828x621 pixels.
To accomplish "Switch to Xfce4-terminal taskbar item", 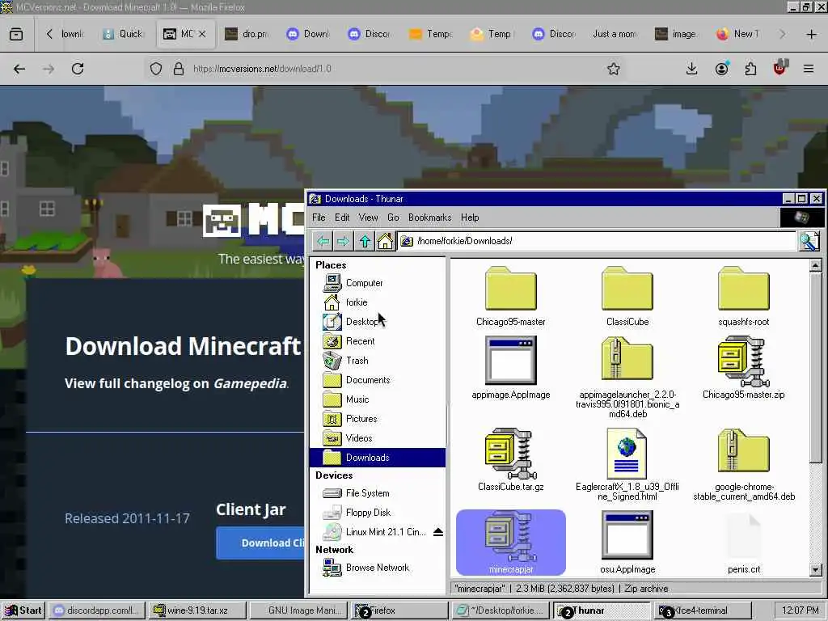I will click(x=703, y=610).
